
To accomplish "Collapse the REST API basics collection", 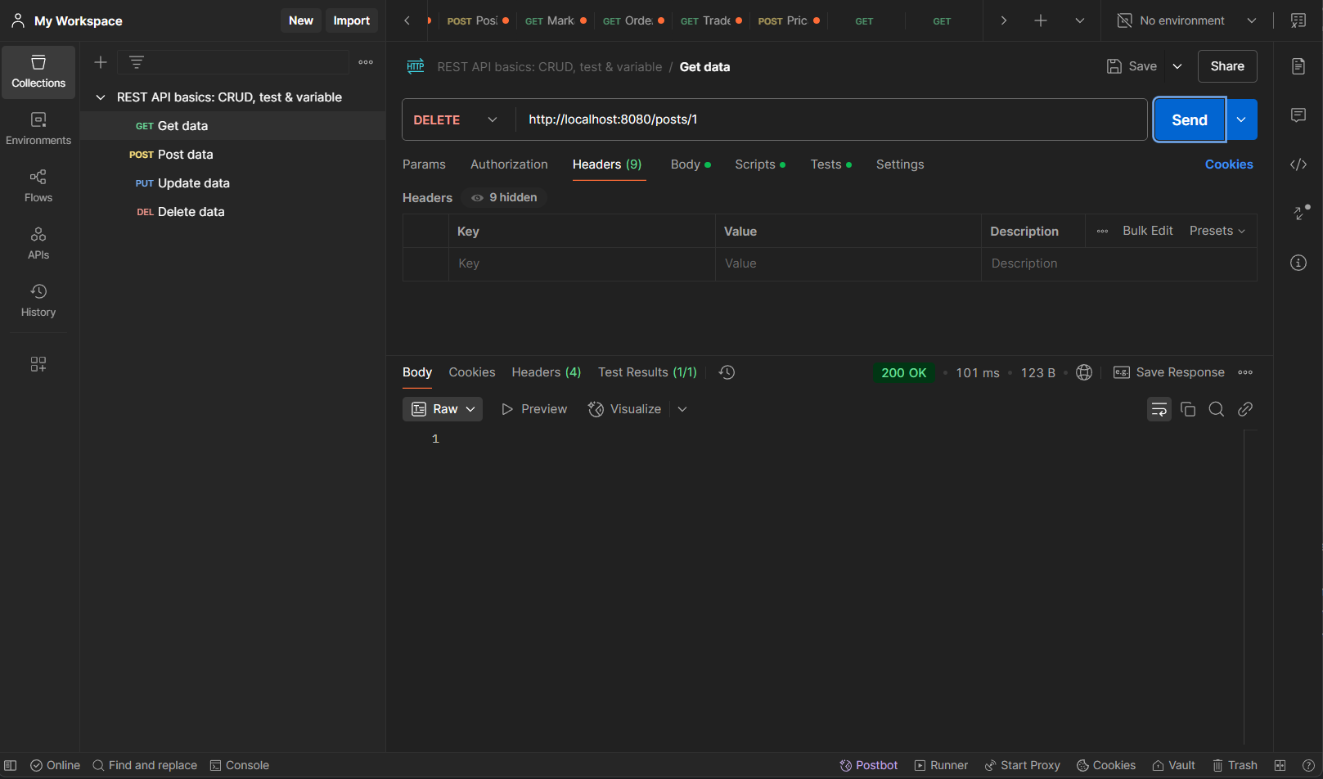I will [x=101, y=97].
